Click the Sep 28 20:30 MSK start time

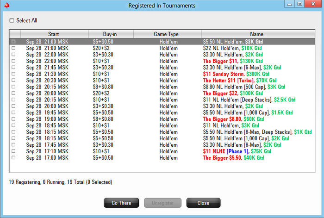(x=47, y=81)
